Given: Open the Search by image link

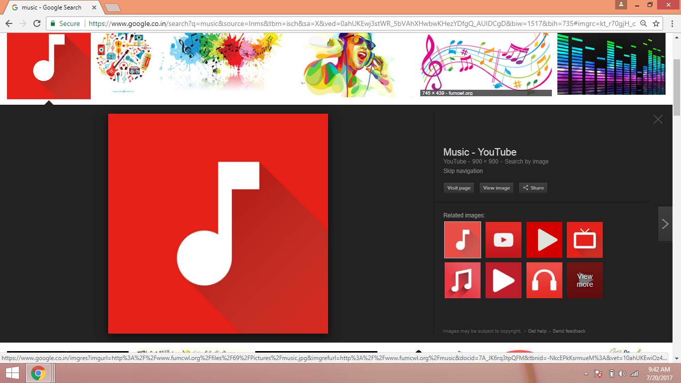Looking at the screenshot, I should (x=526, y=162).
